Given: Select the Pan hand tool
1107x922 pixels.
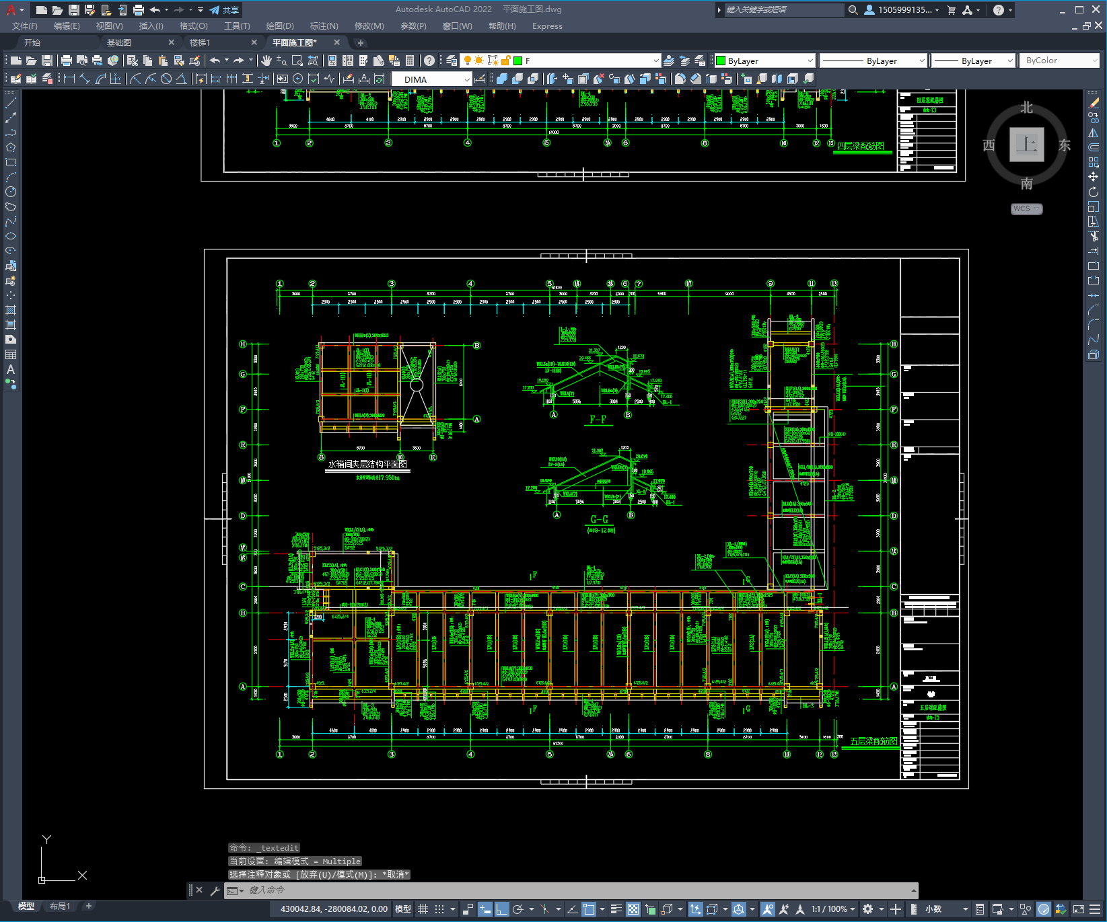Looking at the screenshot, I should pos(266,61).
